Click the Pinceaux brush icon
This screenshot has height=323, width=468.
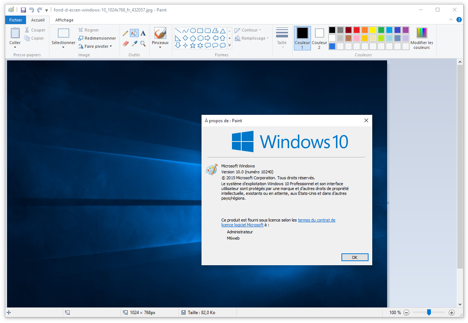click(x=160, y=33)
